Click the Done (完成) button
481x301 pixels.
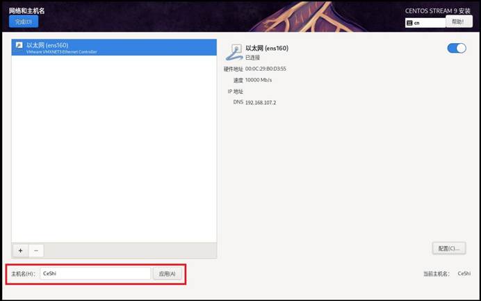(24, 22)
